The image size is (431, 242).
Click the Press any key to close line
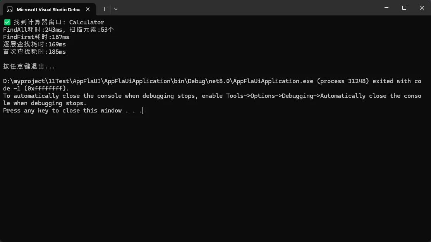pos(72,111)
